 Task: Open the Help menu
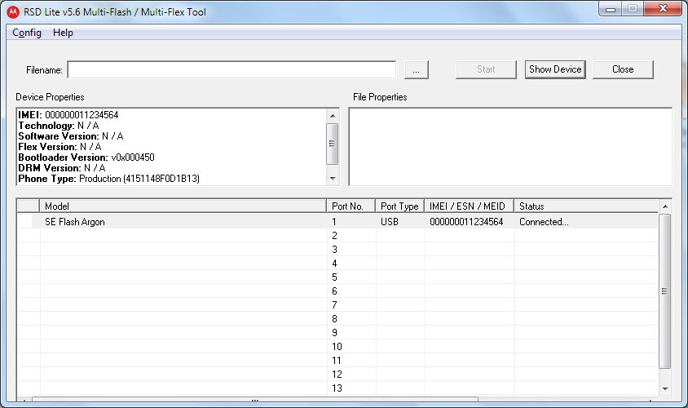coord(63,33)
